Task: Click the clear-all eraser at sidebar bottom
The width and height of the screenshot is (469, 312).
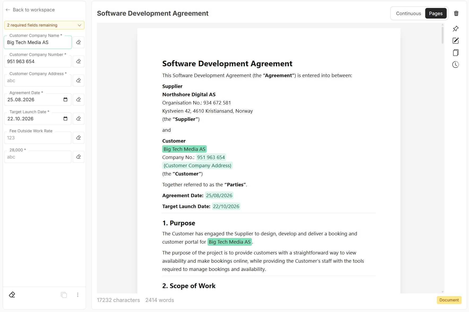Action: [x=12, y=295]
